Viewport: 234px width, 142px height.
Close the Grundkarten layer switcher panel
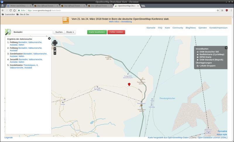[226, 48]
